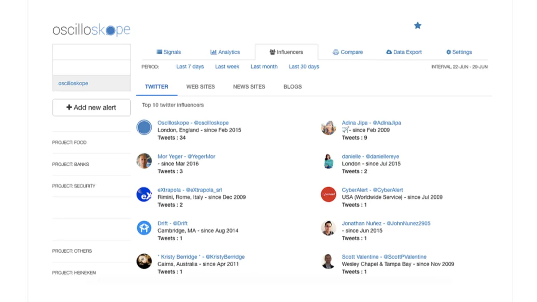Switch to the BLOGS sub-tab
537x302 pixels.
293,87
